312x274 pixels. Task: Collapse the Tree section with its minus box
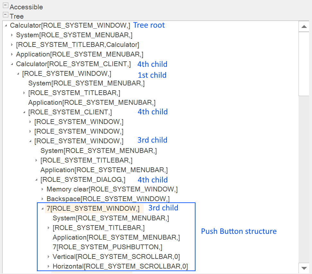coord(5,15)
